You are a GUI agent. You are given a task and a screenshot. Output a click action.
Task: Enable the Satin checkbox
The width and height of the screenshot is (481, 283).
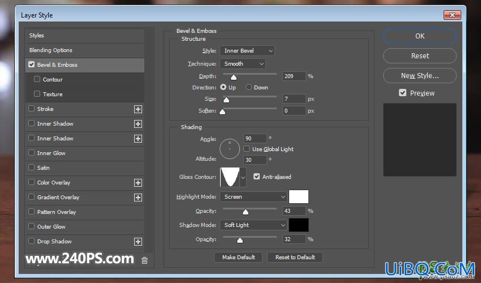(31, 168)
